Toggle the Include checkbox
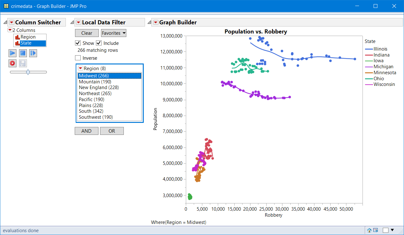404x235 pixels. pyautogui.click(x=98, y=43)
